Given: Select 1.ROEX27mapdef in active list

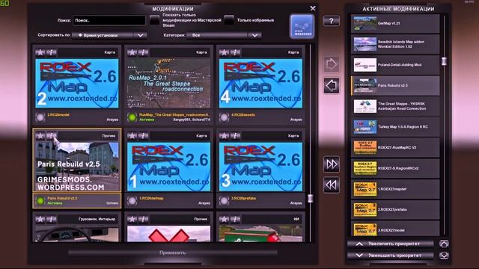Looking at the screenshot, I should point(395,189).
